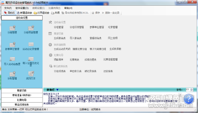This screenshot has width=198, height=113.
Task: Open the 分组管理 sidebar icon
Action: click(12, 30)
